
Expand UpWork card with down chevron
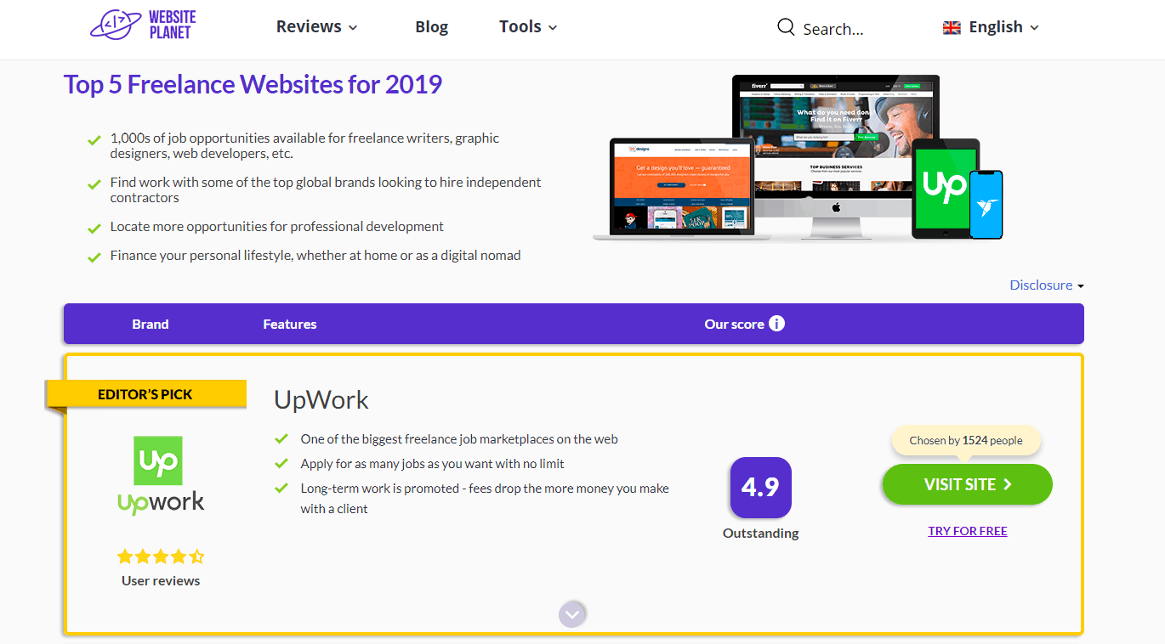coord(573,614)
